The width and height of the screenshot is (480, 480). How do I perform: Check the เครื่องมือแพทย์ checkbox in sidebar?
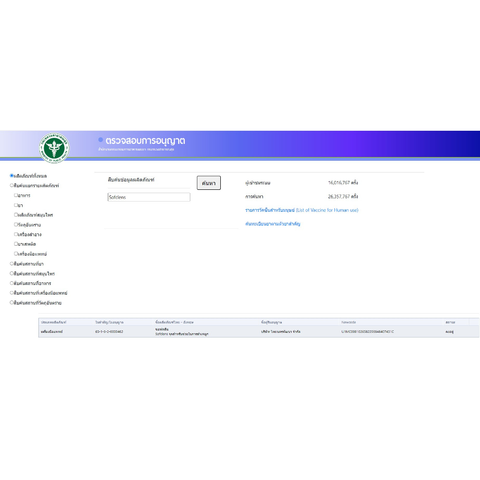16,254
